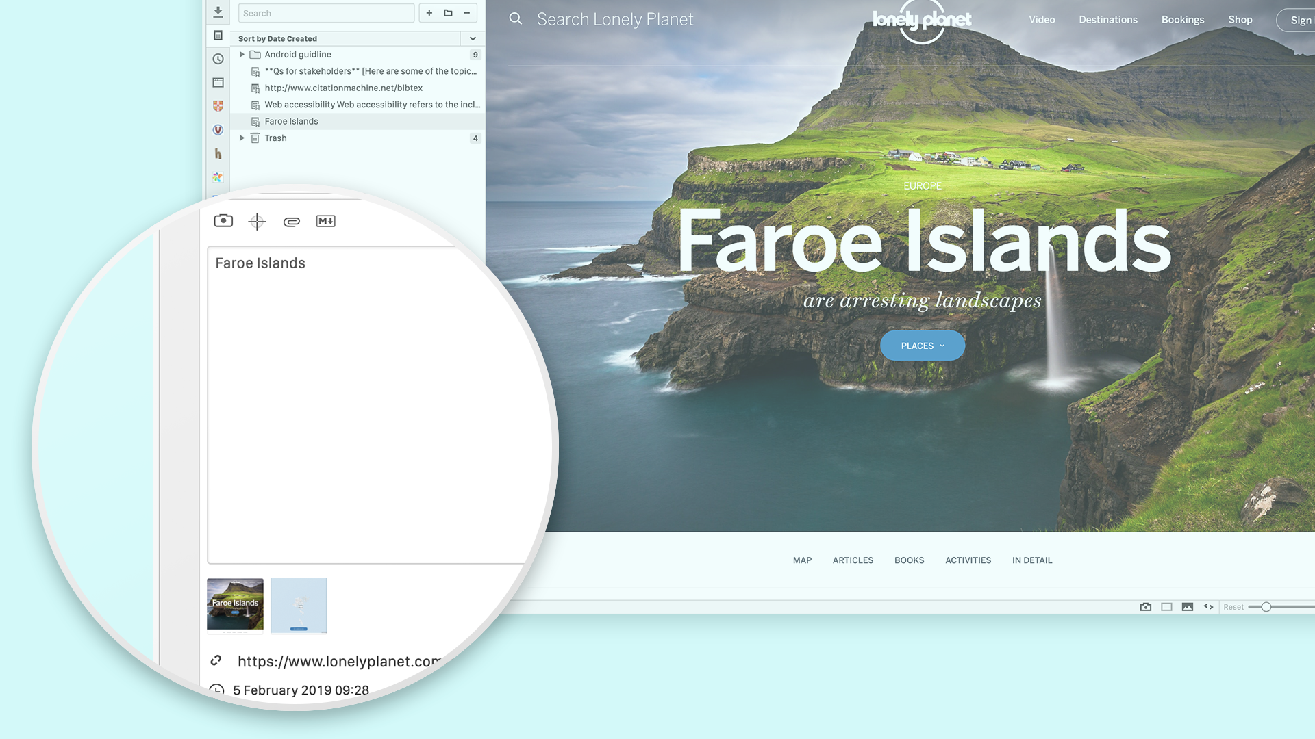Switch to the BOOKS tab
Image resolution: width=1315 pixels, height=739 pixels.
(x=909, y=560)
